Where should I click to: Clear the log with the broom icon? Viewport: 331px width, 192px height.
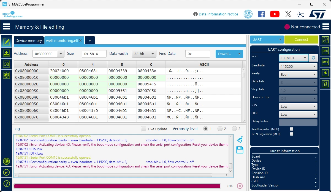pos(240,139)
